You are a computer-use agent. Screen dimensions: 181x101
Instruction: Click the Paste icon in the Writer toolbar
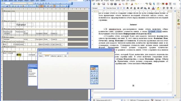(x=127, y=4)
